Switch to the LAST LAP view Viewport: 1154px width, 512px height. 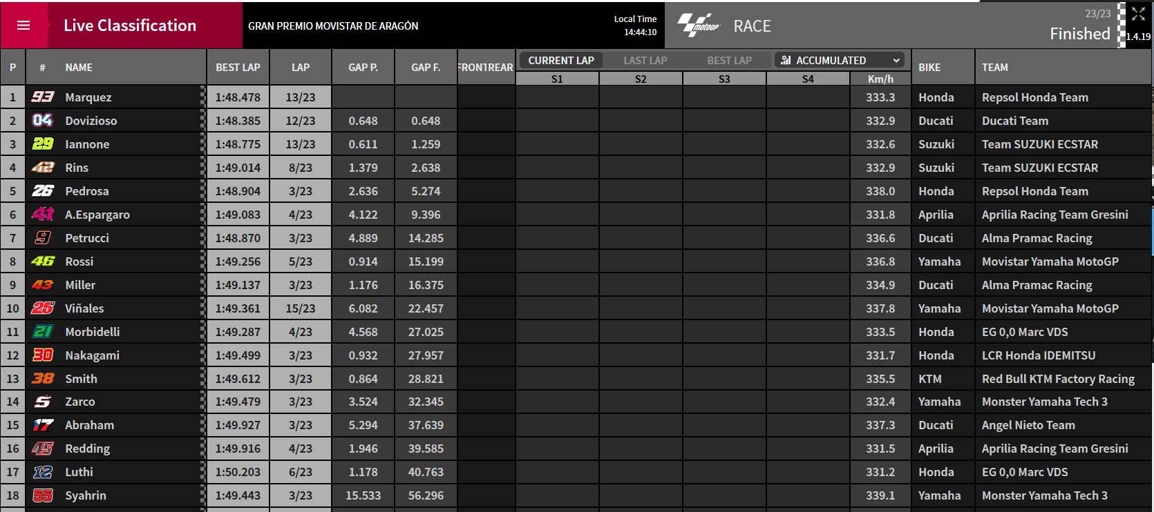(645, 60)
